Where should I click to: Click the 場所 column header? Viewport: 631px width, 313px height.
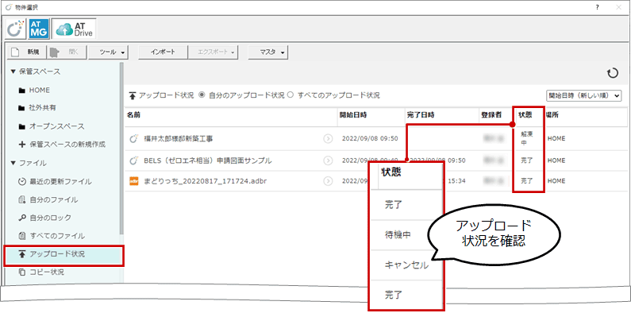click(x=552, y=115)
